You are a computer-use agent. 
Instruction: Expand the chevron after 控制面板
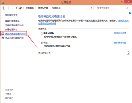point(36,8)
